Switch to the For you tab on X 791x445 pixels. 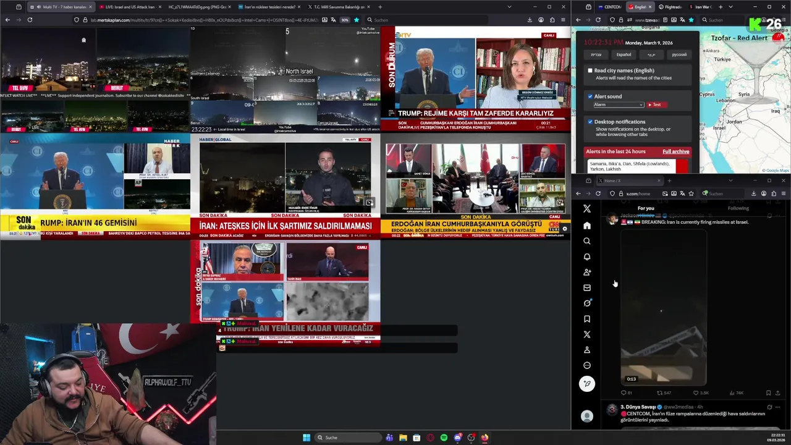coord(646,208)
